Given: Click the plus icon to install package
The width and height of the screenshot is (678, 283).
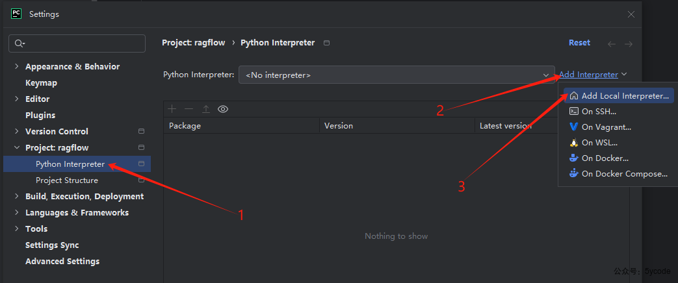Looking at the screenshot, I should pyautogui.click(x=172, y=109).
